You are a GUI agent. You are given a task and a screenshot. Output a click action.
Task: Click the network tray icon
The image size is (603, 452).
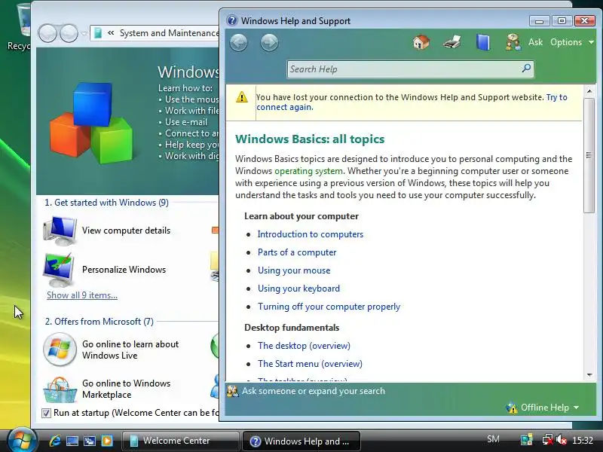coord(548,440)
